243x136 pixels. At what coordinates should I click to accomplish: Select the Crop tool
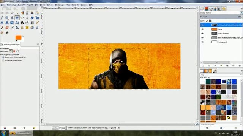point(27,18)
